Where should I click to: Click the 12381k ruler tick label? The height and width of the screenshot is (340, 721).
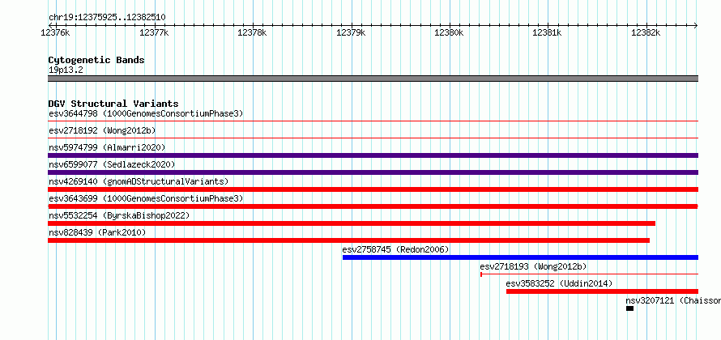pos(547,32)
